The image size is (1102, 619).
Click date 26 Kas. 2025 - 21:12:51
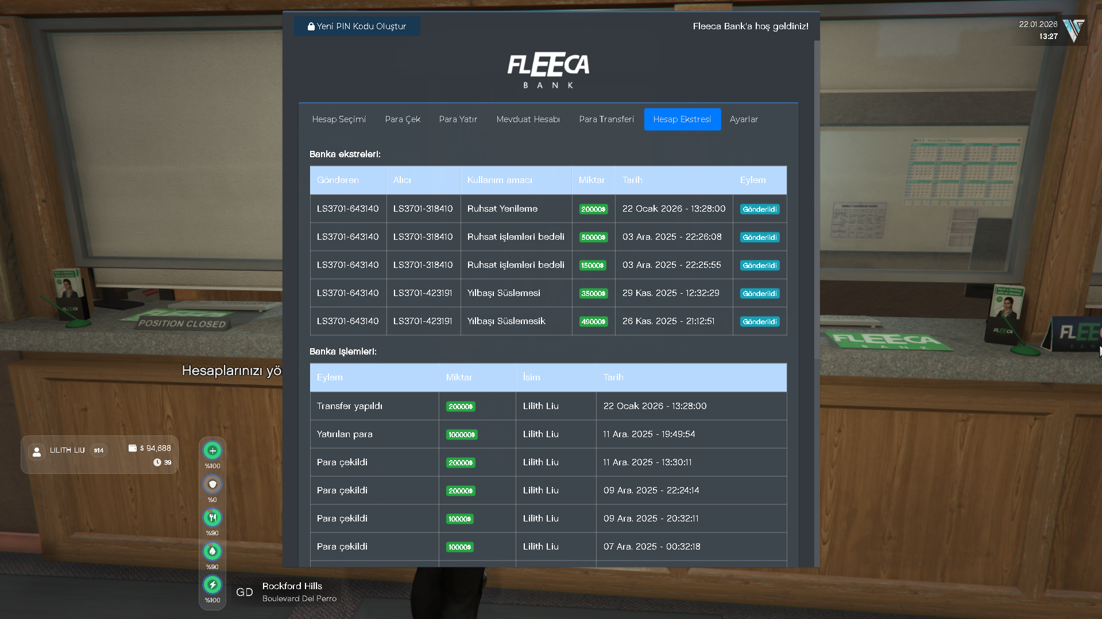(x=668, y=321)
